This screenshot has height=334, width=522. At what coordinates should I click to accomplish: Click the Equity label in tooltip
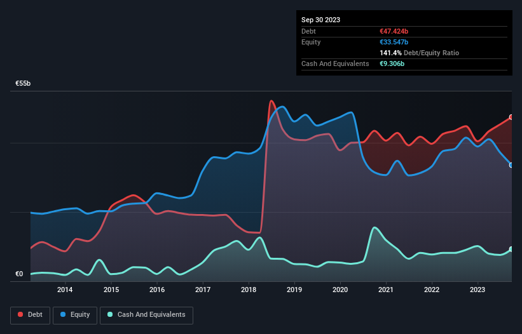[x=311, y=42]
